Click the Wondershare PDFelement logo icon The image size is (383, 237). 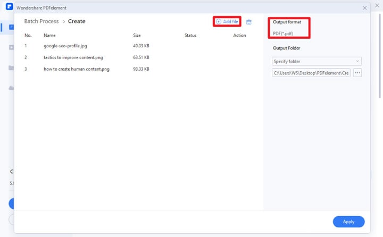[9, 6]
